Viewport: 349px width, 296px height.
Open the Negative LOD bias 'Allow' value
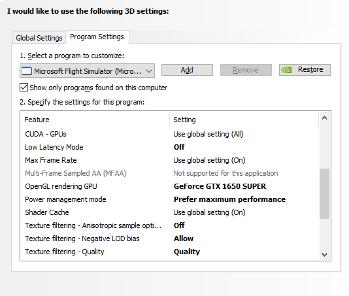click(184, 238)
